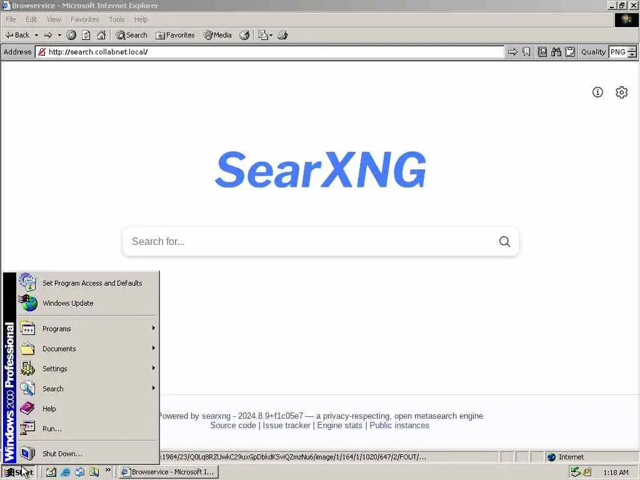The image size is (640, 480).
Task: Expand the Documents submenu
Action: 87,349
